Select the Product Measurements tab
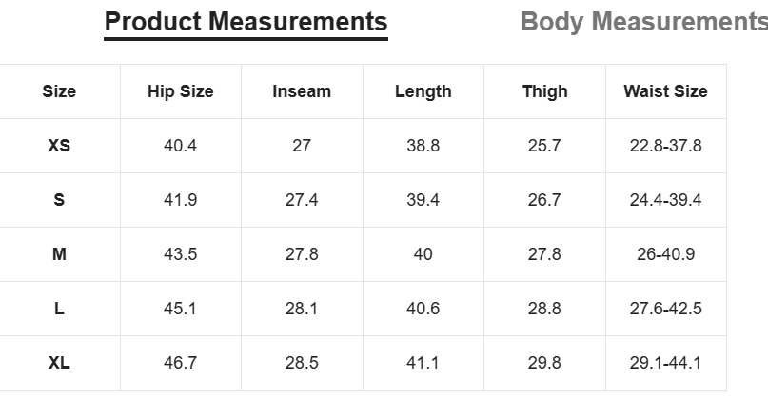Viewport: 768px width, 402px height. click(x=246, y=22)
